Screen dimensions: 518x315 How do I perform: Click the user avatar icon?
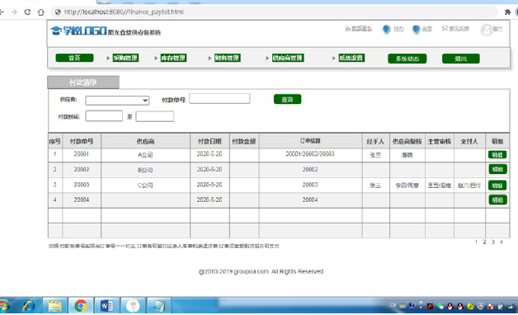487,30
